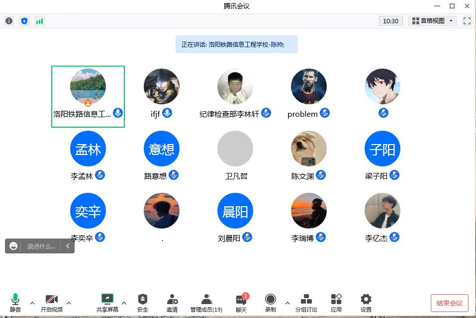This screenshot has height=318, width=476.
Task: Enter full screen mode icon
Action: (x=467, y=21)
